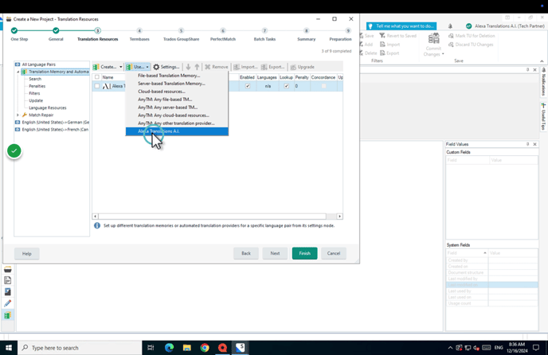548x355 pixels.
Task: Select AnyTM: Any other translation provider
Action: coord(177,123)
